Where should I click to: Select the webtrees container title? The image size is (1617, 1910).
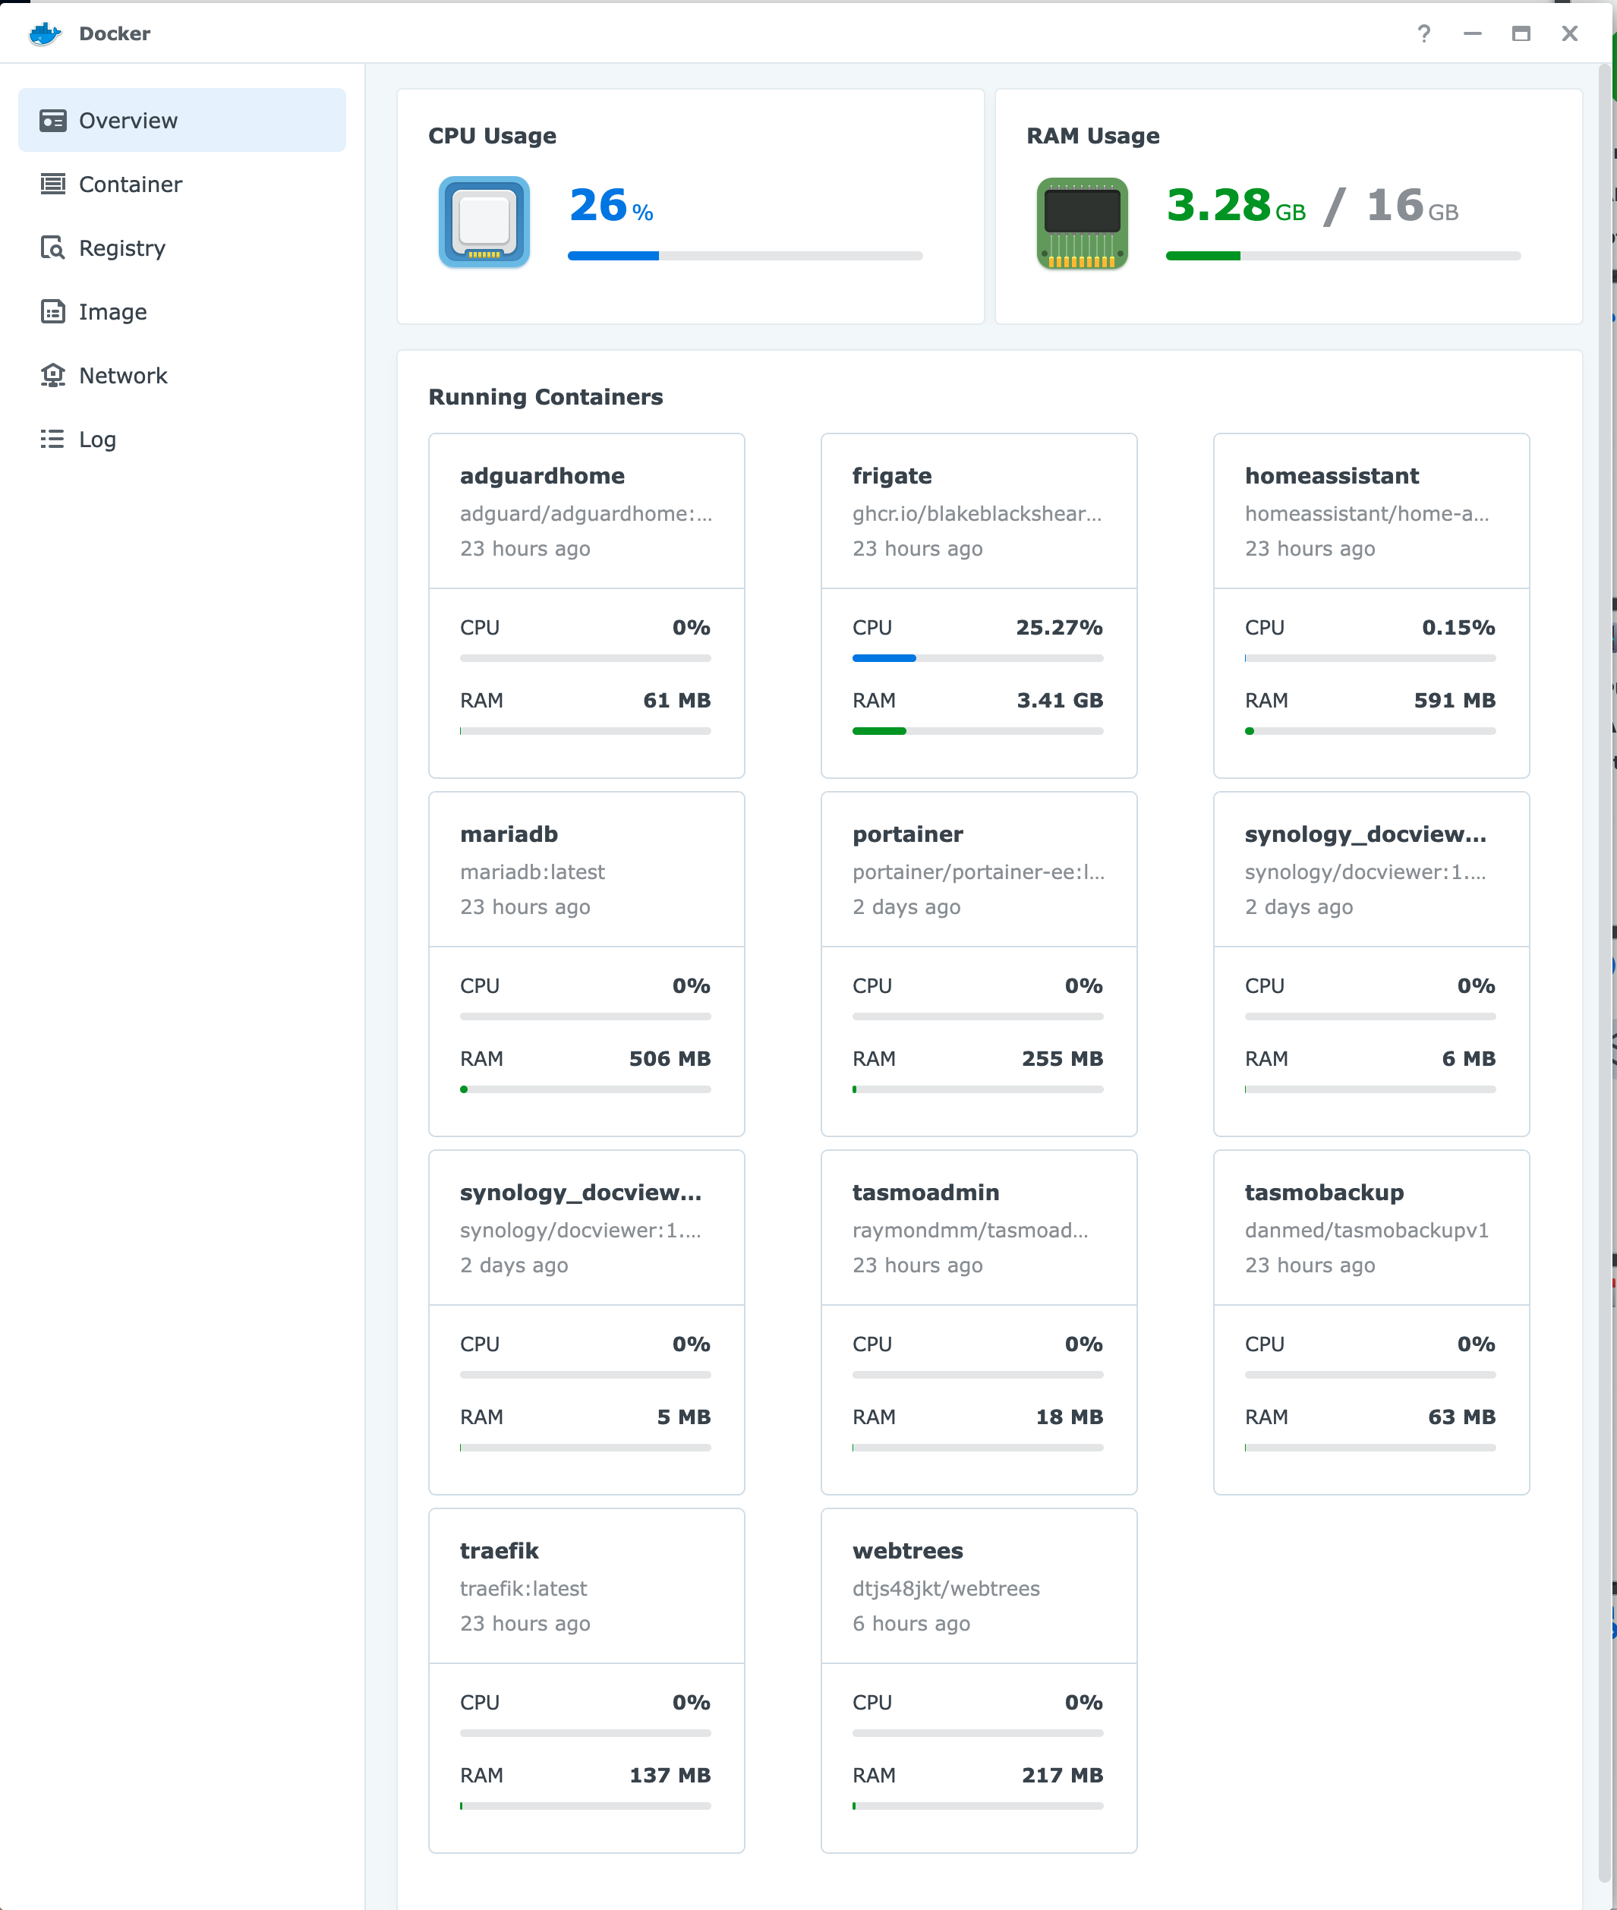907,1550
